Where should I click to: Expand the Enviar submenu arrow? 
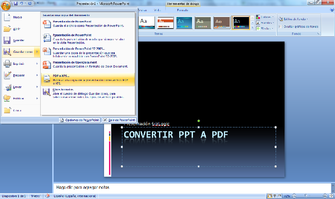pyautogui.click(x=37, y=87)
